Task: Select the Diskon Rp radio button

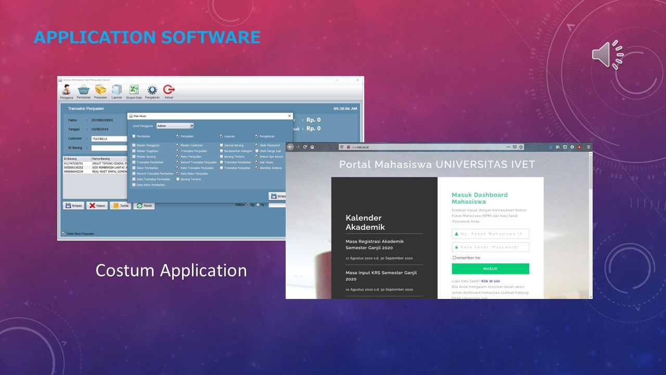Action: (248, 205)
